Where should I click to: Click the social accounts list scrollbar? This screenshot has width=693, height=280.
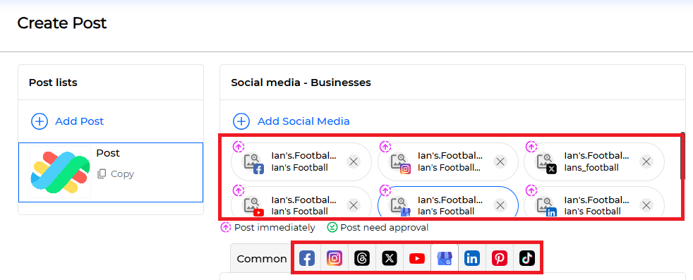click(x=683, y=157)
